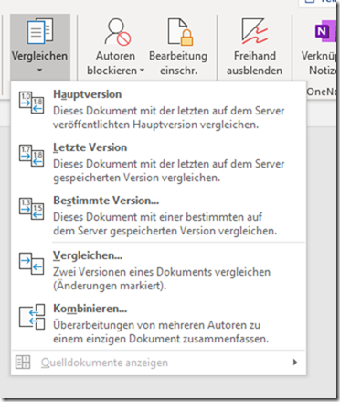Click the Quelldokumente anzeigen grid icon
Viewport: 340px width, 402px height.
click(x=23, y=363)
